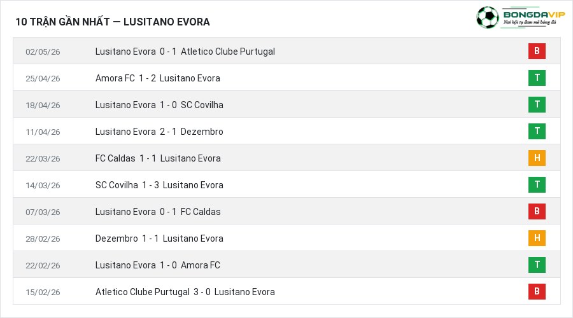Click the red B badge for 02/05/26 match
This screenshot has height=318, width=573.
[x=537, y=51]
